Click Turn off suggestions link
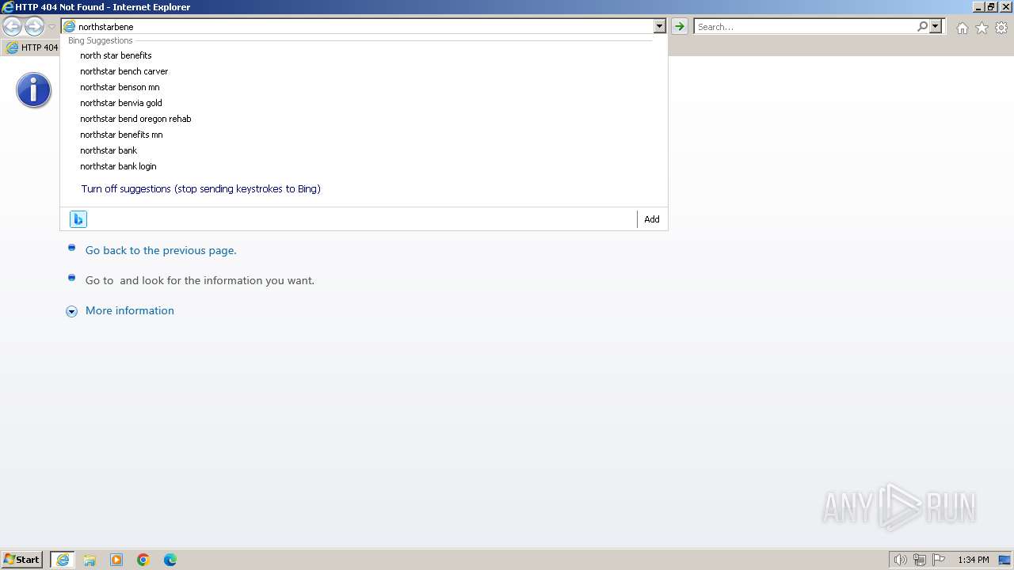 [x=200, y=189]
